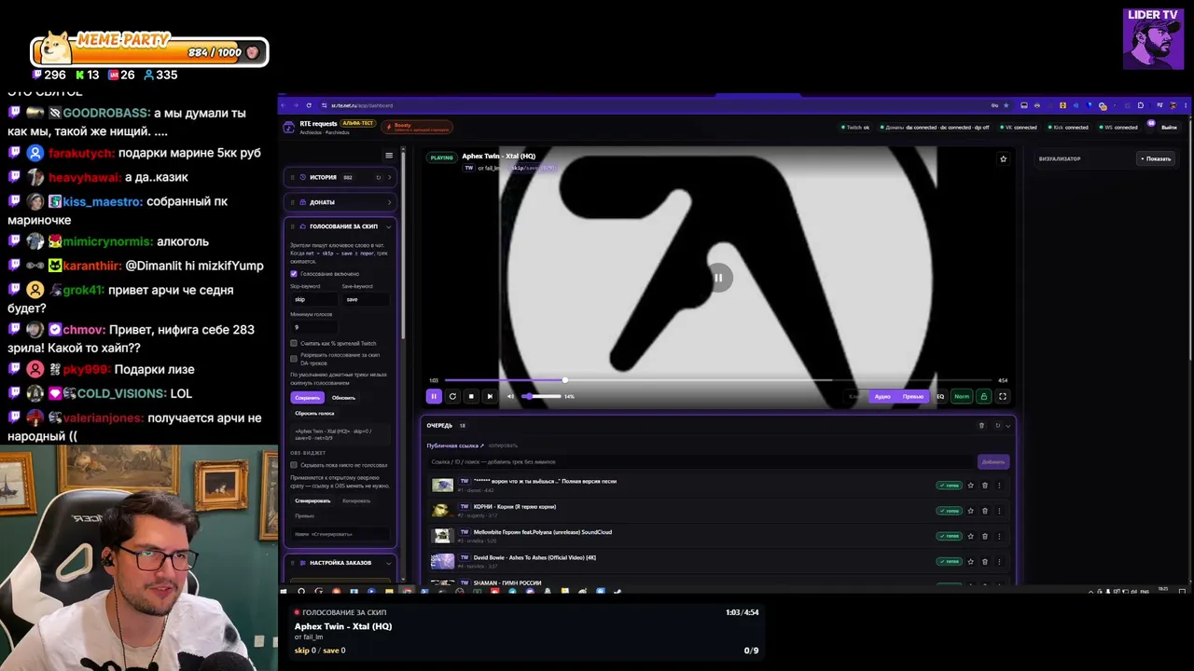Open the sidebar hamburger menu

[389, 156]
